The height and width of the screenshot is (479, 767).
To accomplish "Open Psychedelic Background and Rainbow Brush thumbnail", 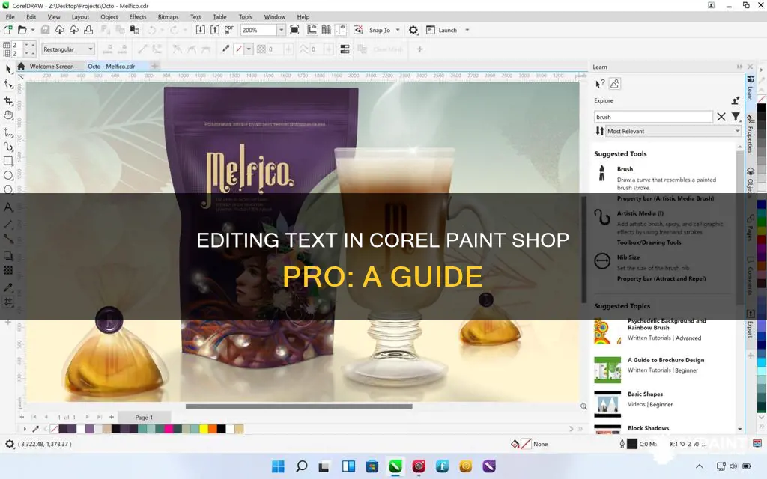I will click(x=607, y=332).
